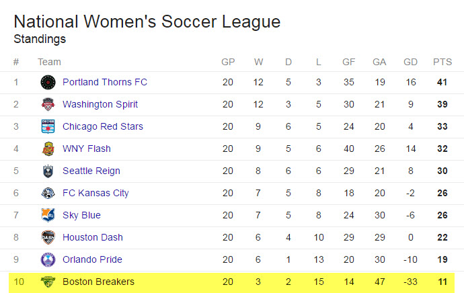Click the Boston Breakers team logo
The image size is (464, 293).
coord(48,282)
